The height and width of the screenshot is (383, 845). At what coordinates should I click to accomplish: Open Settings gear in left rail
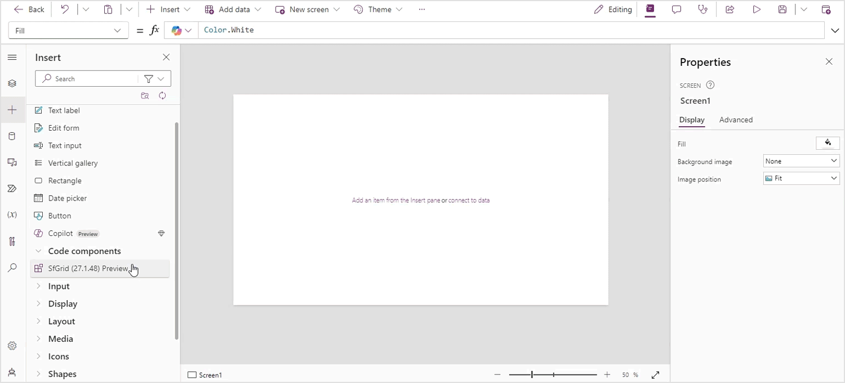coord(12,346)
